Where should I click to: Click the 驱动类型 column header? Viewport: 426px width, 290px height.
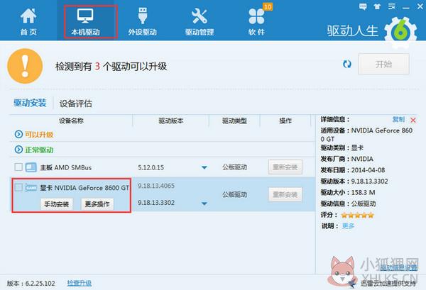(234, 121)
